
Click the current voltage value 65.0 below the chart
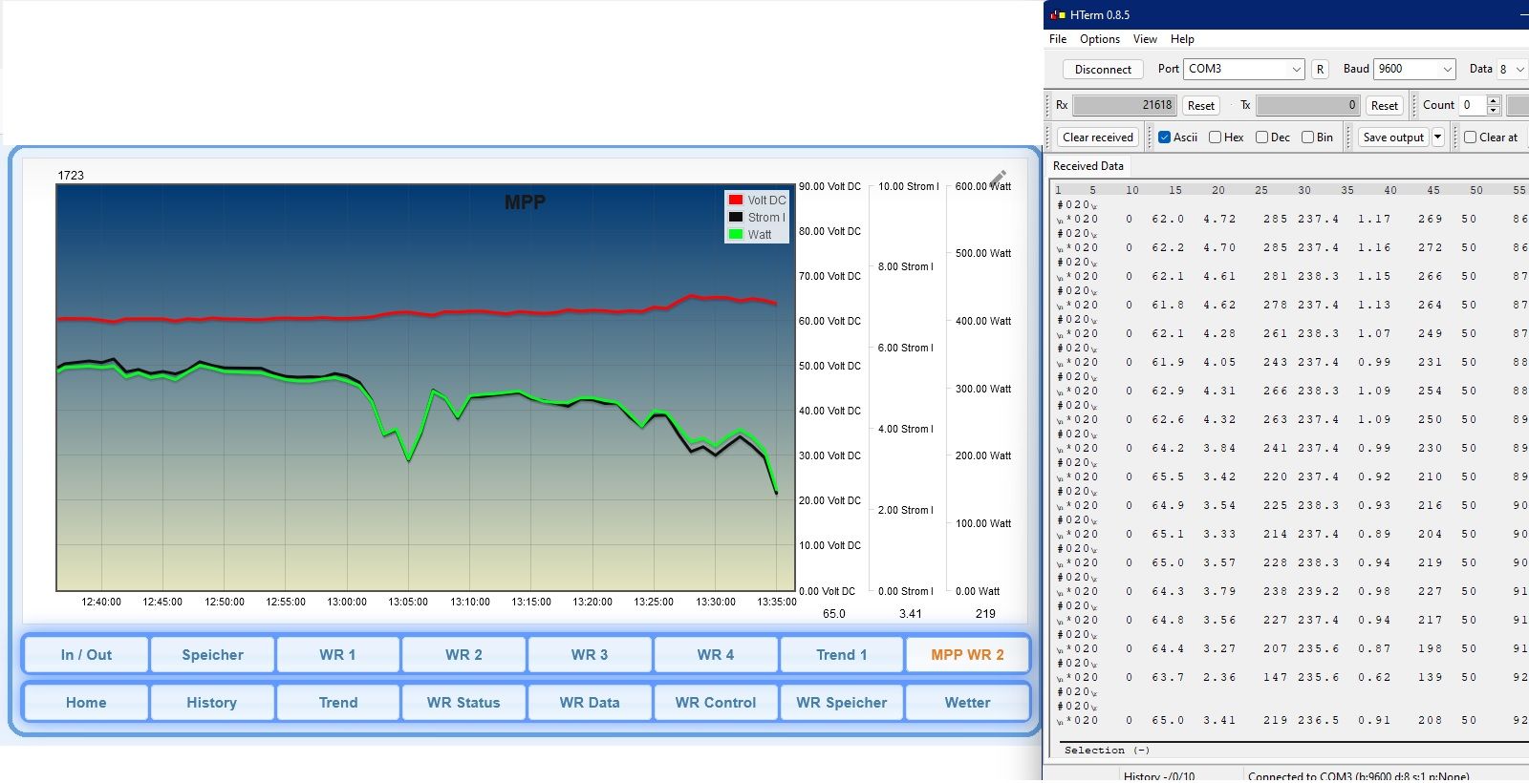pos(833,614)
